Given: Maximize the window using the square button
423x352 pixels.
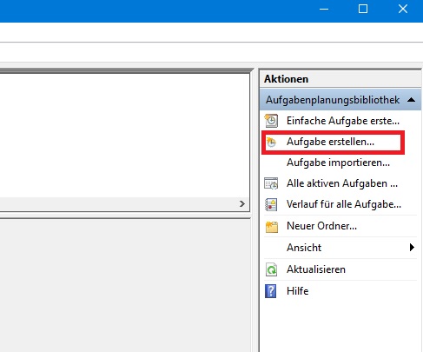Looking at the screenshot, I should pyautogui.click(x=363, y=9).
